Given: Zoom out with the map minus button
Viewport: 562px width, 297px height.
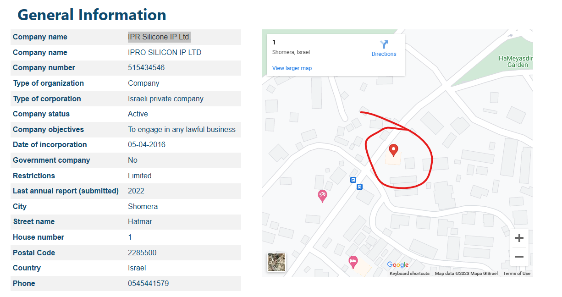Looking at the screenshot, I should click(x=519, y=257).
